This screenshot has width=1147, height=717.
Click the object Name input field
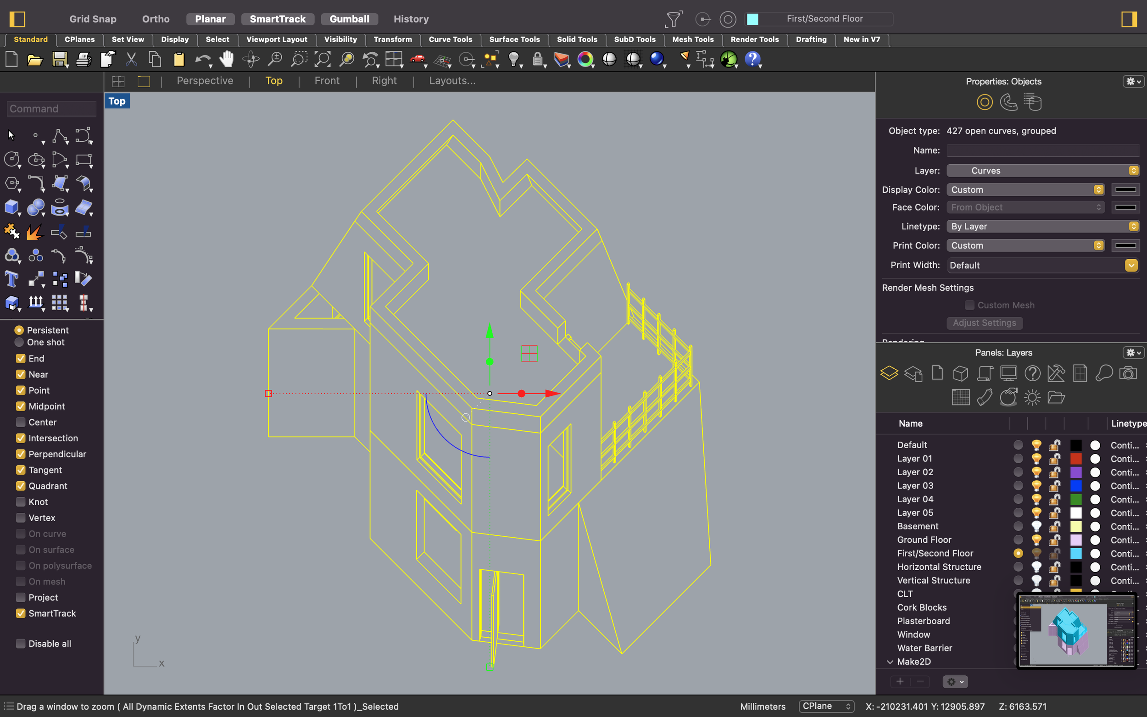[1043, 151]
